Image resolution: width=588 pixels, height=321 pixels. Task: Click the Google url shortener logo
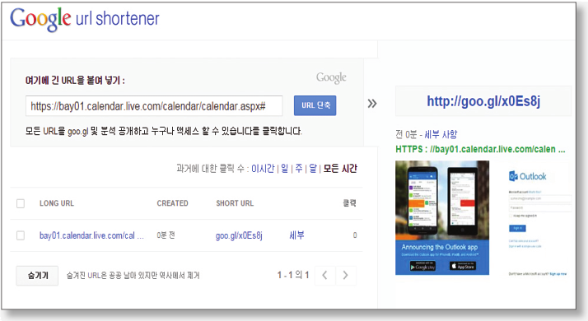[85, 19]
